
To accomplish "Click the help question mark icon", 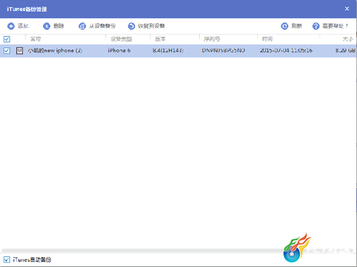I will [316, 26].
